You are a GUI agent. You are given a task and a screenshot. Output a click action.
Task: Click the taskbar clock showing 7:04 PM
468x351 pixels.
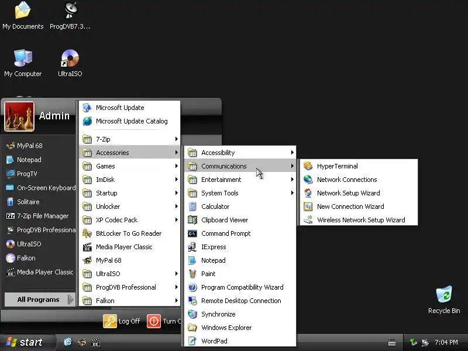(446, 342)
